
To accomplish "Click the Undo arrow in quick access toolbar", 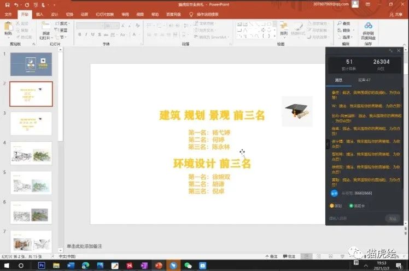I will pyautogui.click(x=16, y=5).
